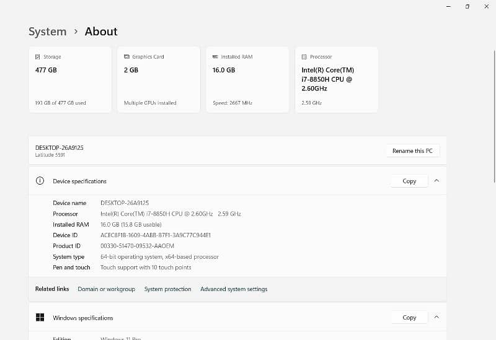The width and height of the screenshot is (496, 340).
Task: Click '193 GB of 477 GB used' text
Action: (x=60, y=103)
